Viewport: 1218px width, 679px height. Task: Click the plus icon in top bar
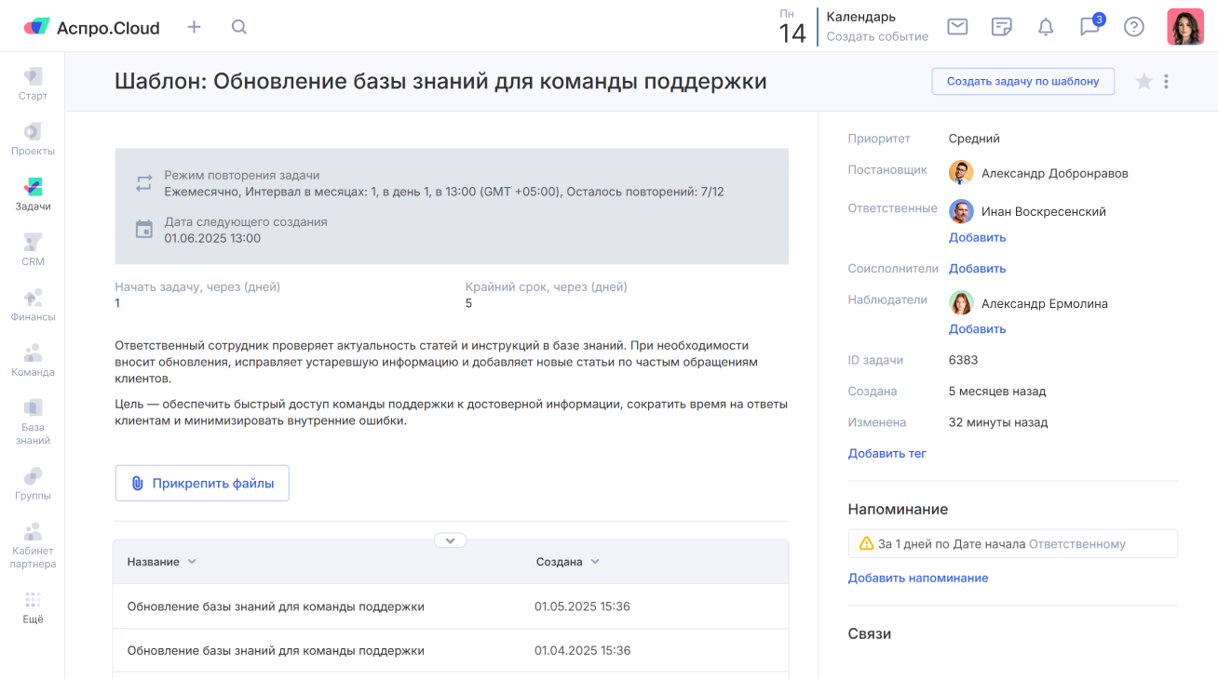coord(194,27)
